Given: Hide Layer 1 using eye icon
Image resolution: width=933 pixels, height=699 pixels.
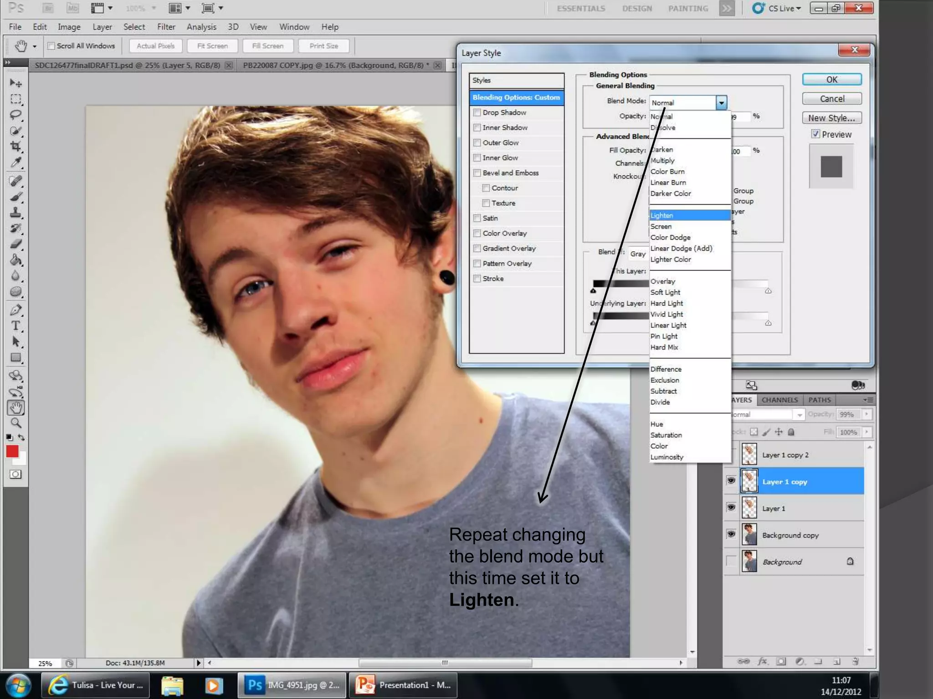Looking at the screenshot, I should 731,507.
